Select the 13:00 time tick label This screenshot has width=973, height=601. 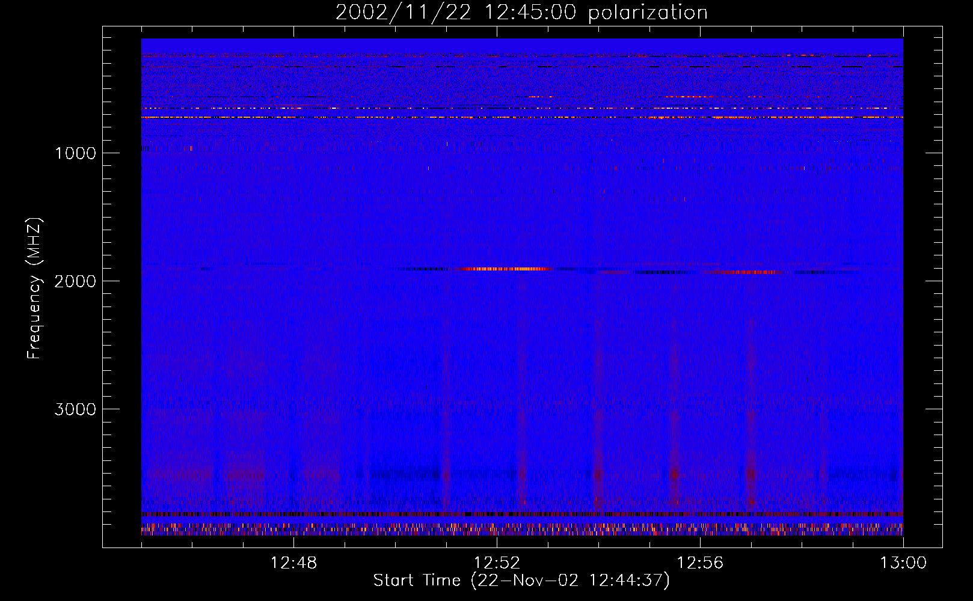903,563
